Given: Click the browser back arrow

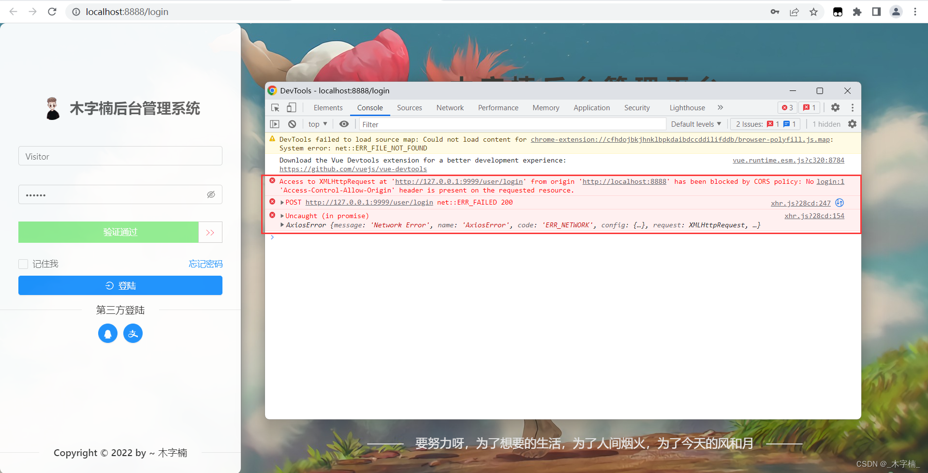Looking at the screenshot, I should (13, 12).
